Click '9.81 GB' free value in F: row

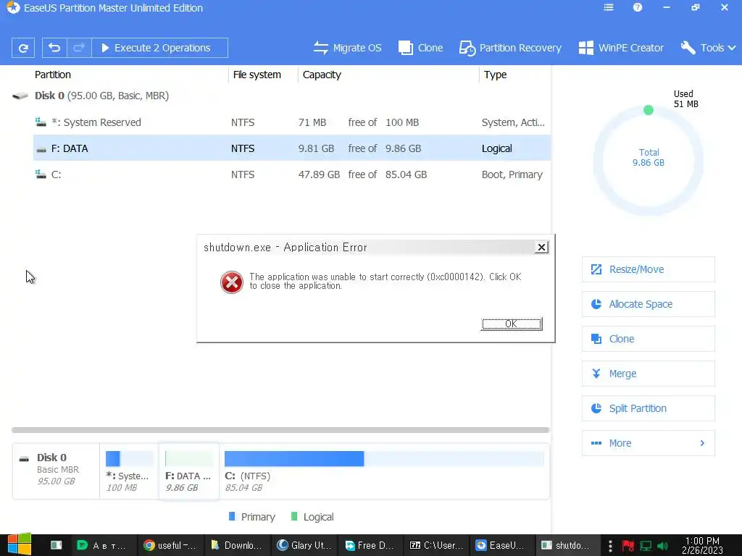pos(316,148)
